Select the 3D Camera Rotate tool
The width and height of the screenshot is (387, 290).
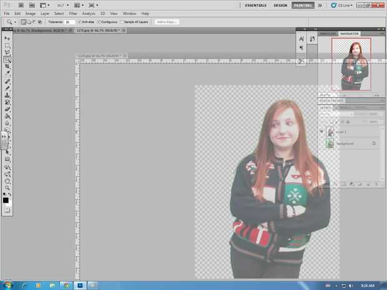tap(7, 175)
